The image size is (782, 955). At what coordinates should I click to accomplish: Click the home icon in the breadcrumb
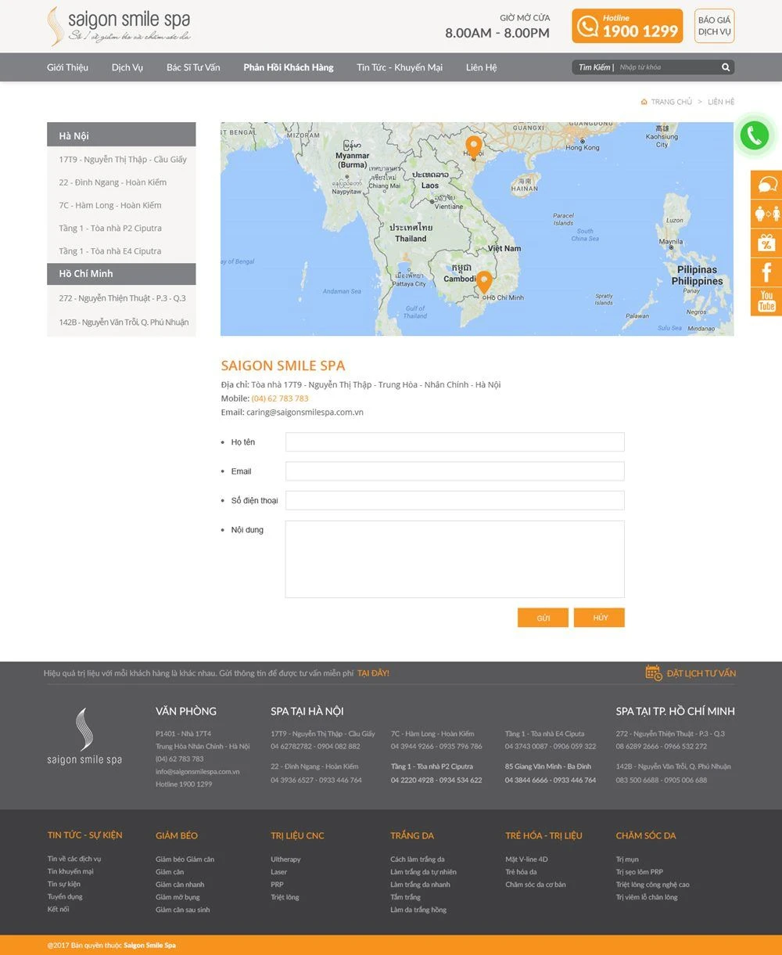click(x=644, y=102)
